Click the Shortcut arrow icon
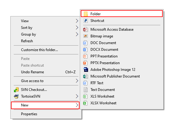This screenshot has height=128, width=181. (x=86, y=21)
